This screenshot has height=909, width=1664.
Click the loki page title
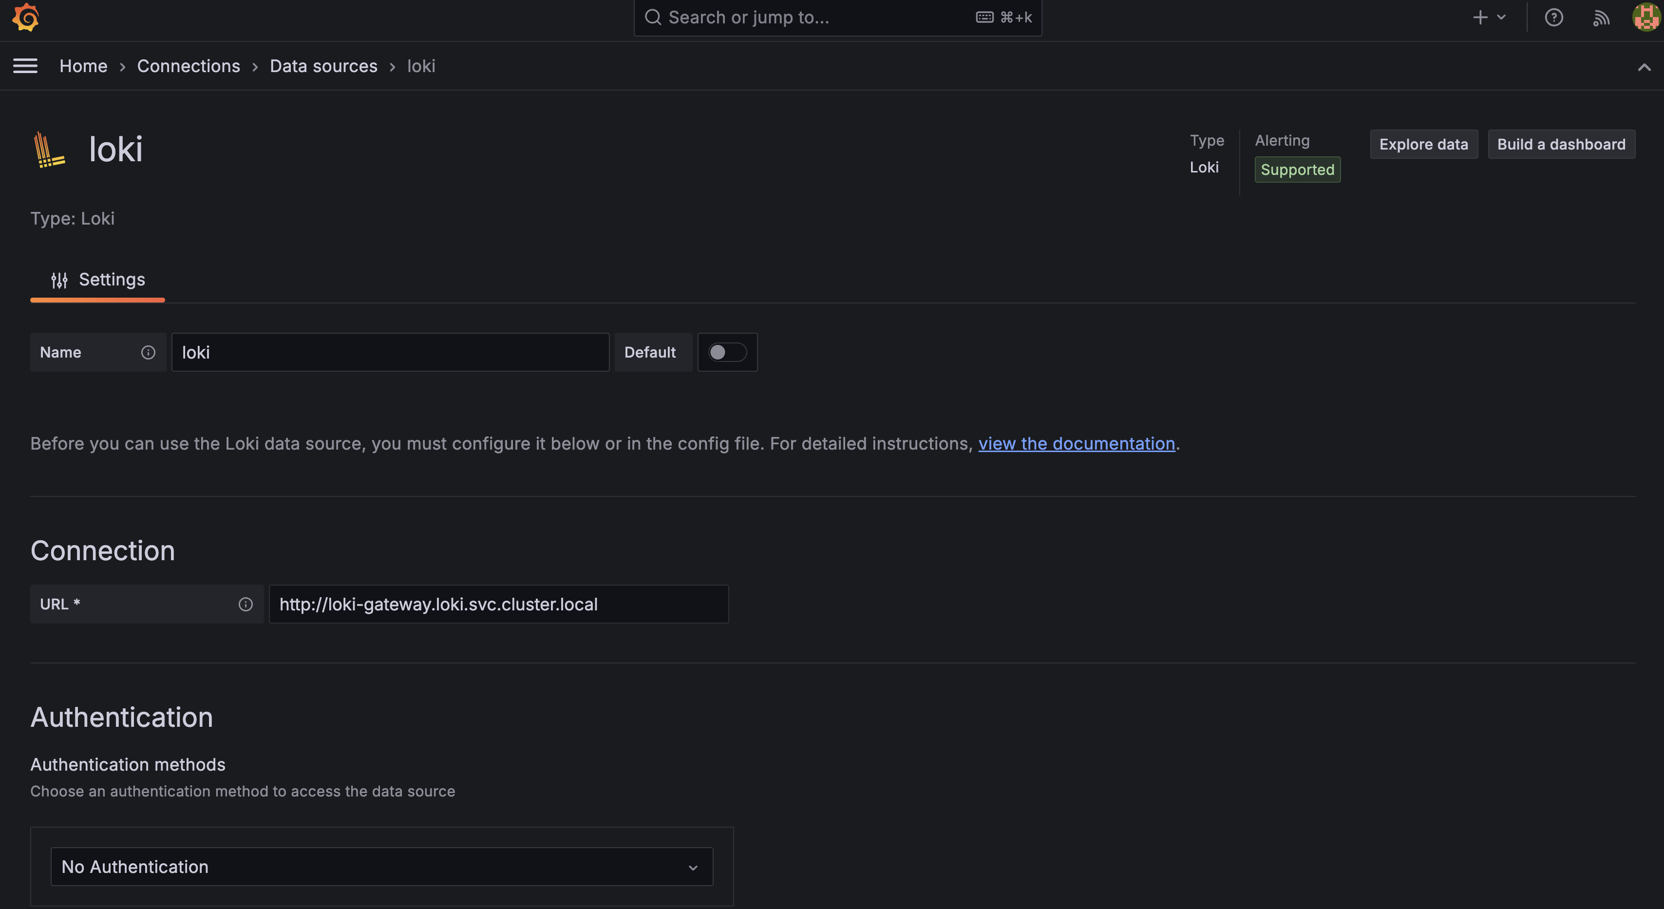point(115,149)
